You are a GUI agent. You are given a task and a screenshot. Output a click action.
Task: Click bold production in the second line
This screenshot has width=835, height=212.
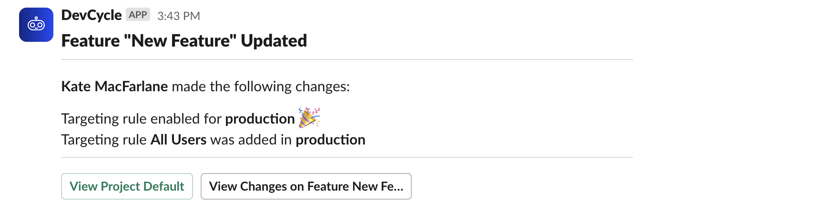point(330,140)
